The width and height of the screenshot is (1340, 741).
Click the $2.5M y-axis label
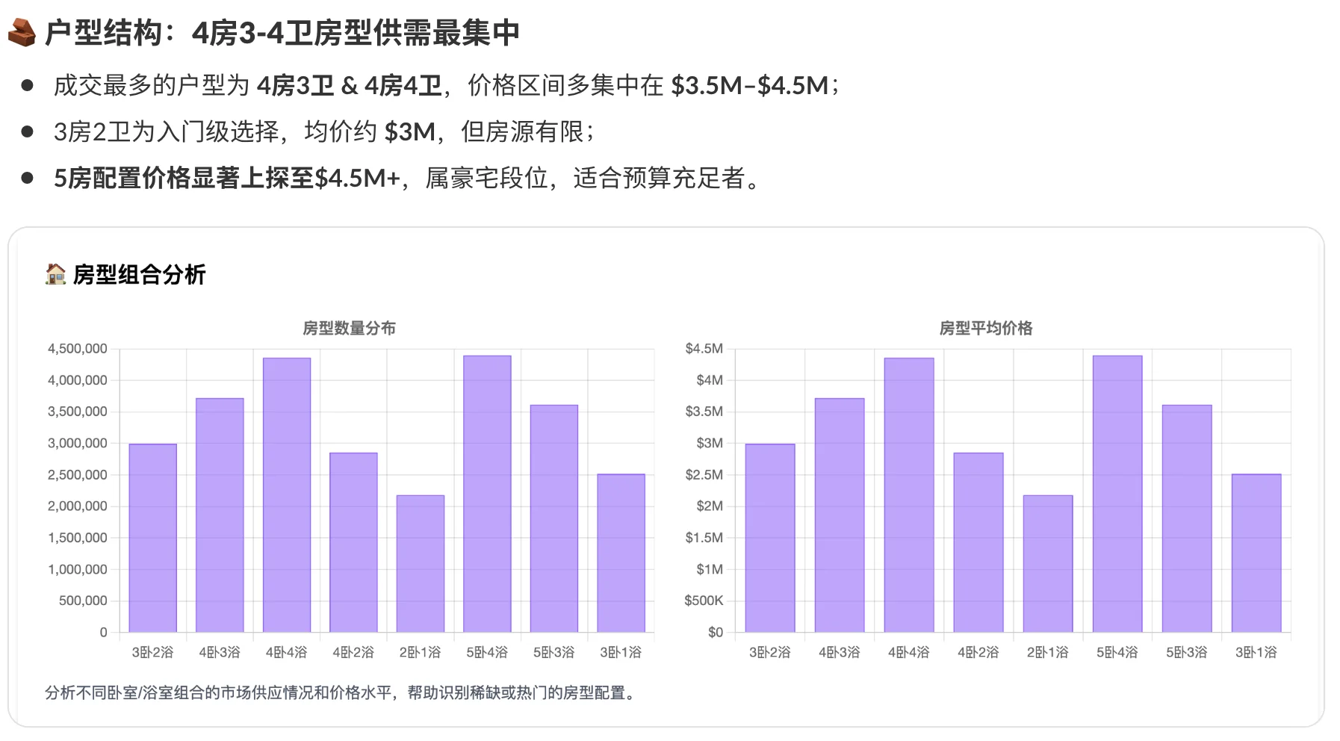pos(704,475)
